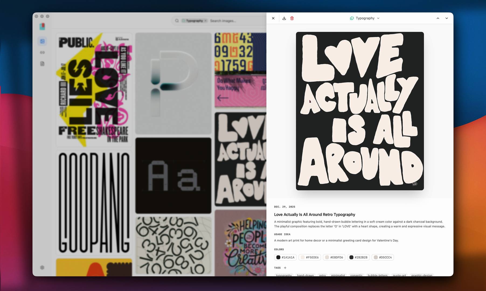Click the search magnifier icon
Viewport: 486px width, 291px height.
pyautogui.click(x=177, y=21)
